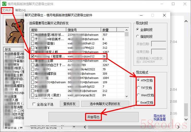
Task: Check the row with count 309
Action: click(x=33, y=74)
